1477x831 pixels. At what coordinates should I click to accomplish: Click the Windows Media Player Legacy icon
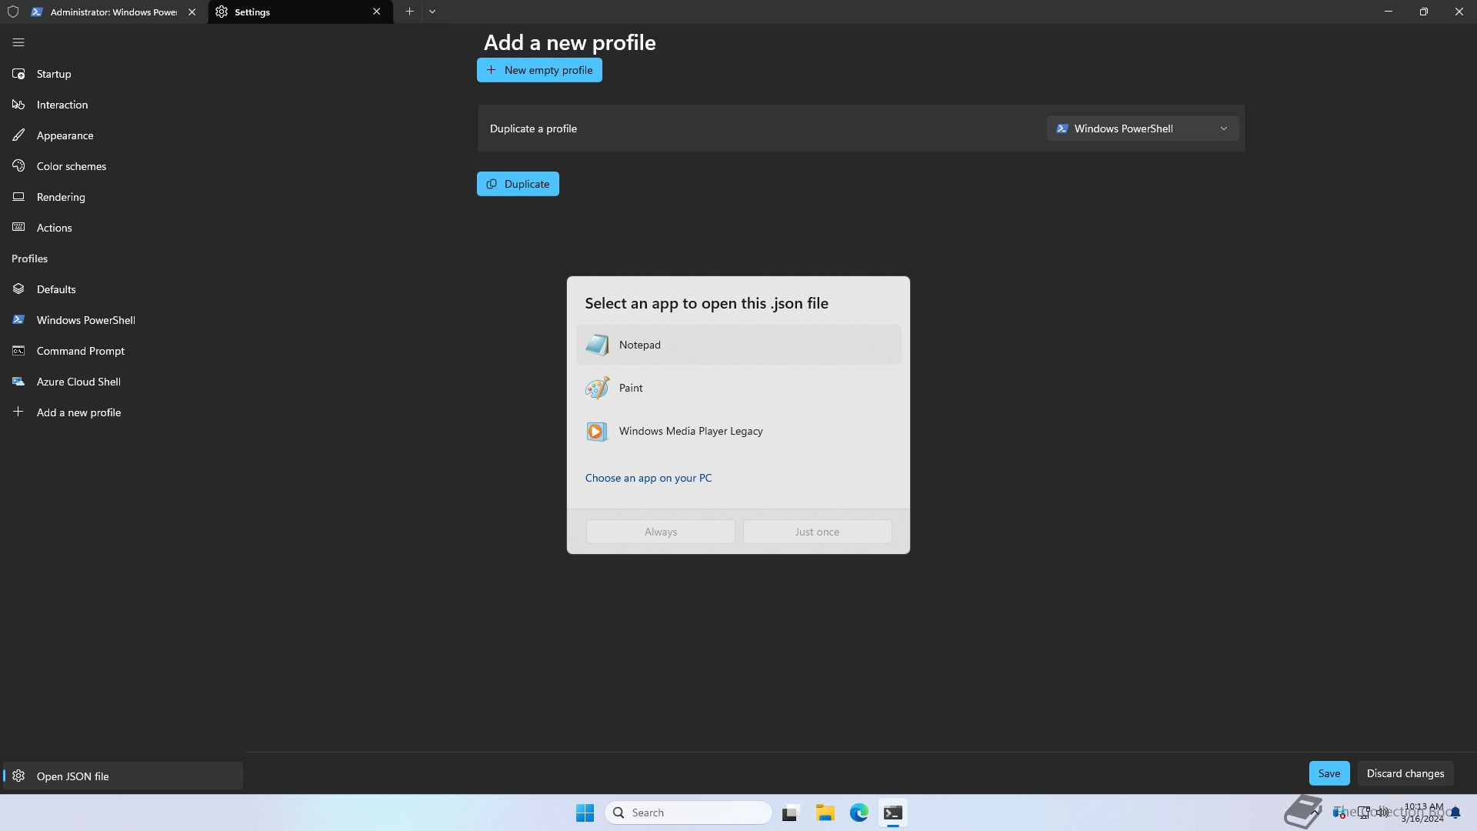(597, 431)
